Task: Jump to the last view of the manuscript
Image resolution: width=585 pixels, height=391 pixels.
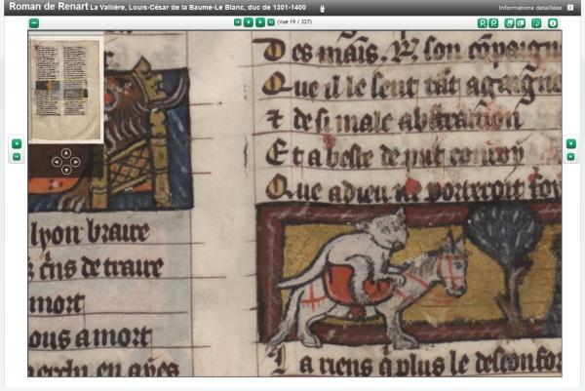Action: tap(271, 22)
